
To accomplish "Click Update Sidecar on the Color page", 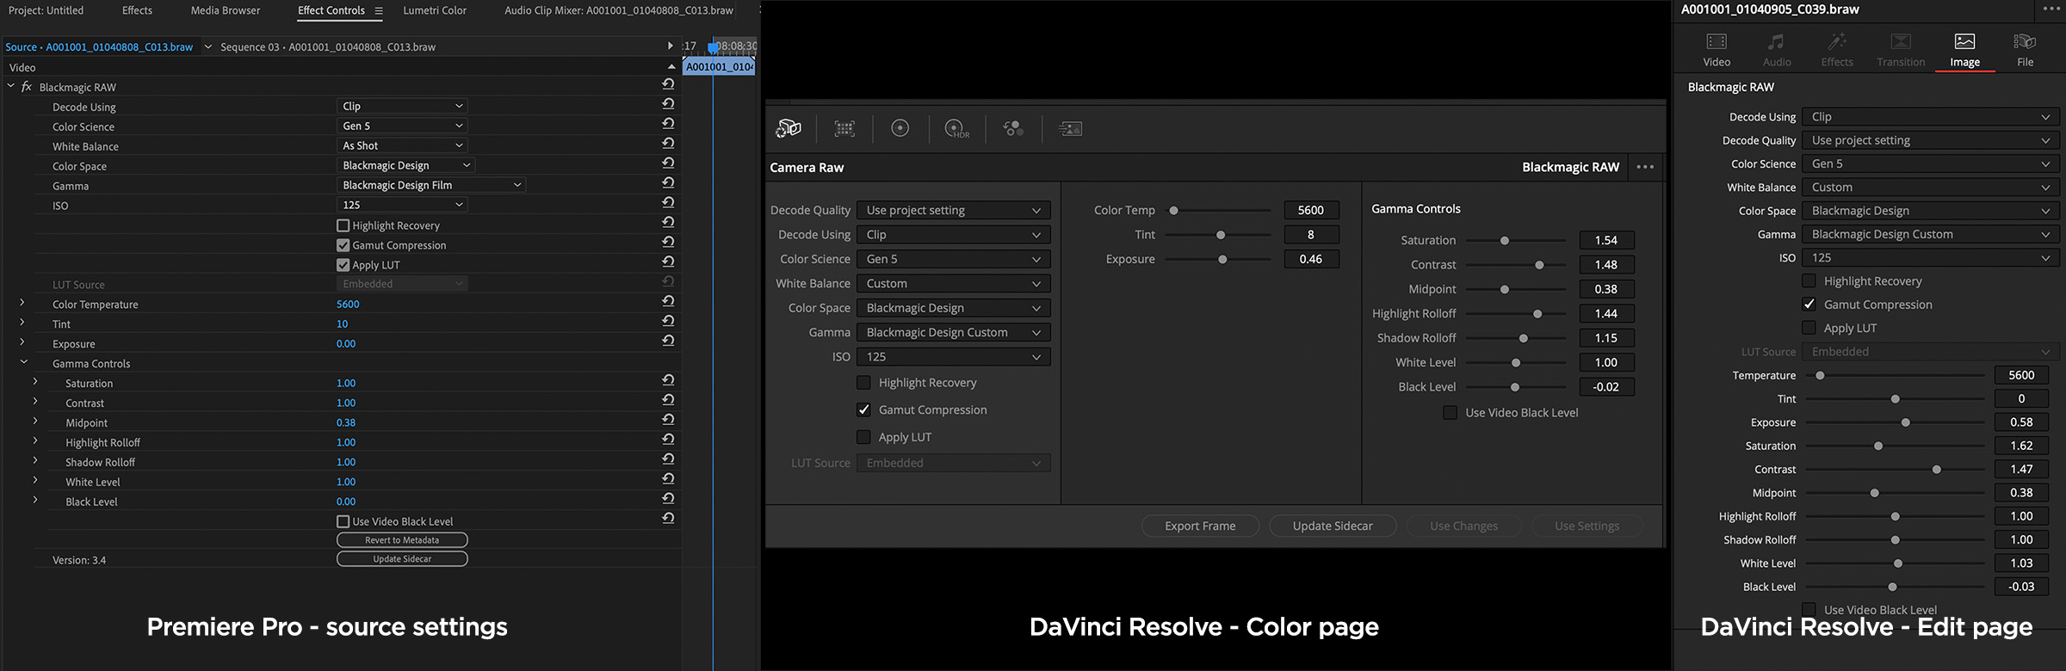I will point(1333,526).
